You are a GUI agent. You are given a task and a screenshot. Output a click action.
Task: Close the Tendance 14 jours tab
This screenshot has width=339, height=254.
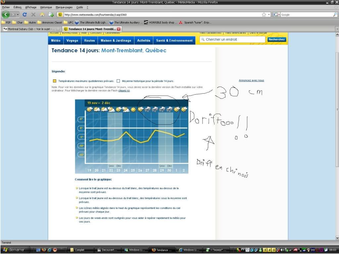pyautogui.click(x=119, y=29)
